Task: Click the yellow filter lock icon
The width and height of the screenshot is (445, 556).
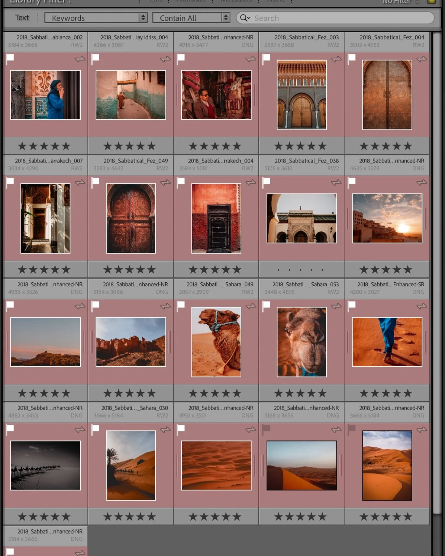Action: pyautogui.click(x=431, y=2)
